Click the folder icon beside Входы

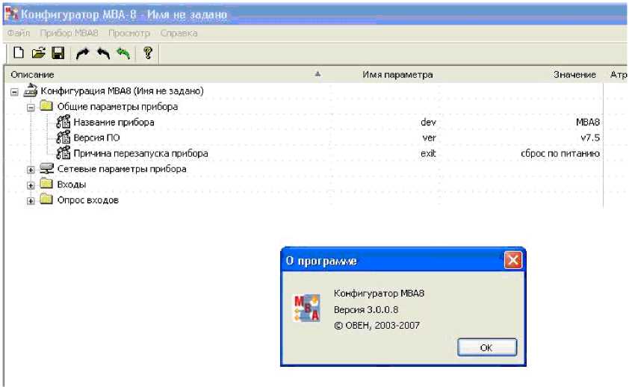coord(46,184)
